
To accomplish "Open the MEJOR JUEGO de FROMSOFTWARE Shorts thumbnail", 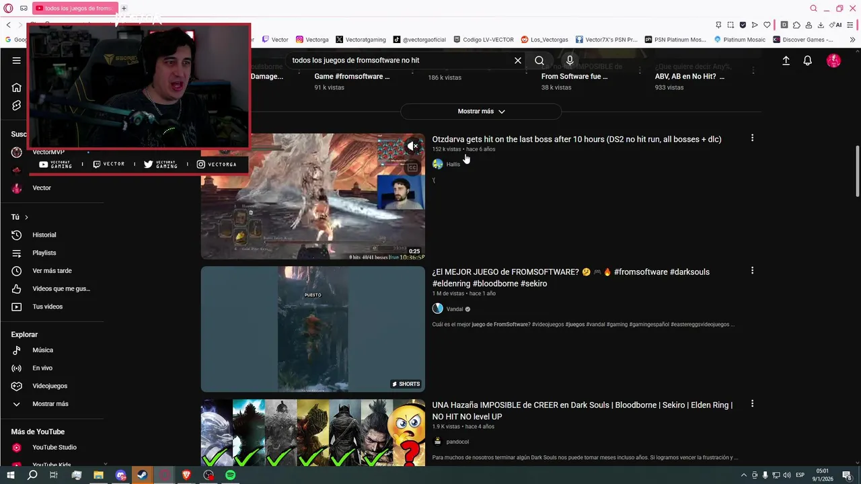I will point(313,329).
